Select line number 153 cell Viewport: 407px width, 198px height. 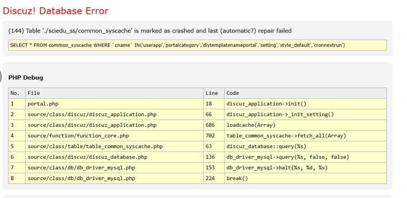[214, 168]
